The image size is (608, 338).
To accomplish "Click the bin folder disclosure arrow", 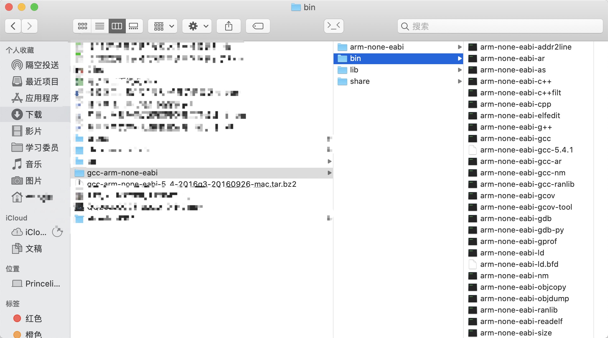I will (x=459, y=58).
